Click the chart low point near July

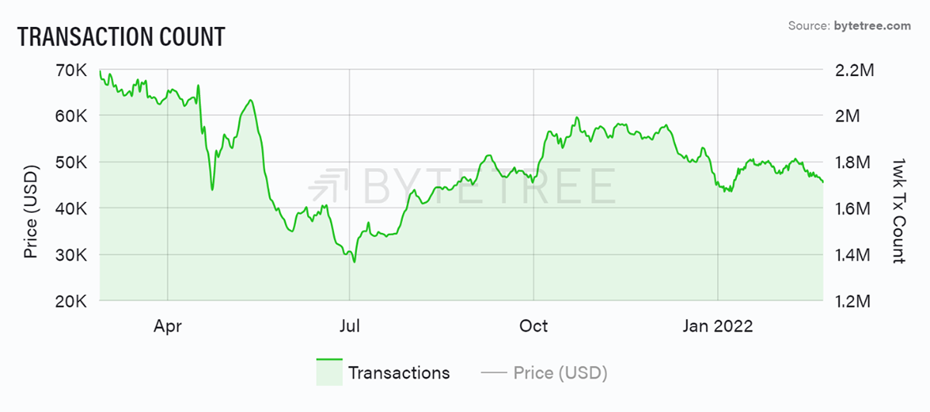(x=354, y=262)
